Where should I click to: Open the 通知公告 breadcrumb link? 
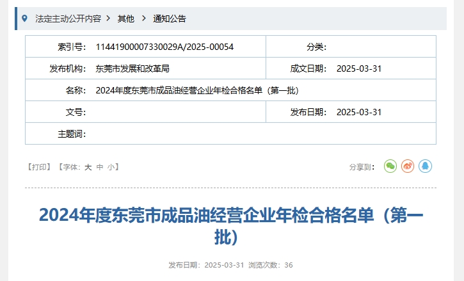(x=169, y=19)
